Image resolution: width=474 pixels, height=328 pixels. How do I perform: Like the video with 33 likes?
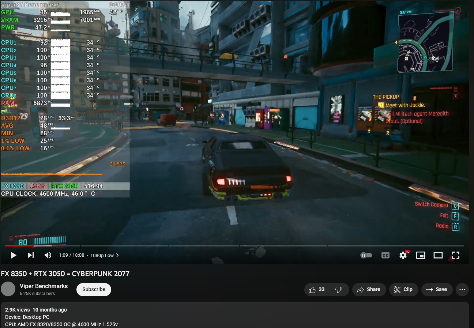317,289
